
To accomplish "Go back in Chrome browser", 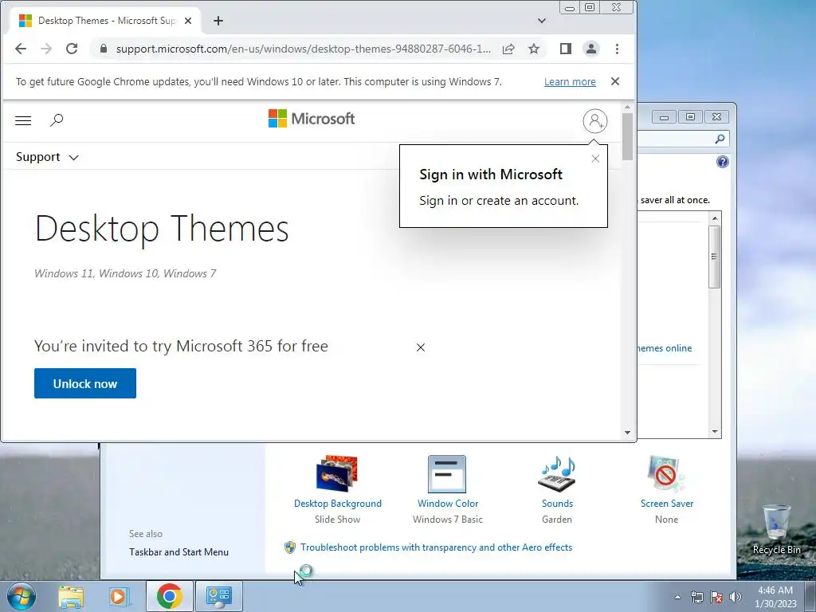I will coord(21,49).
